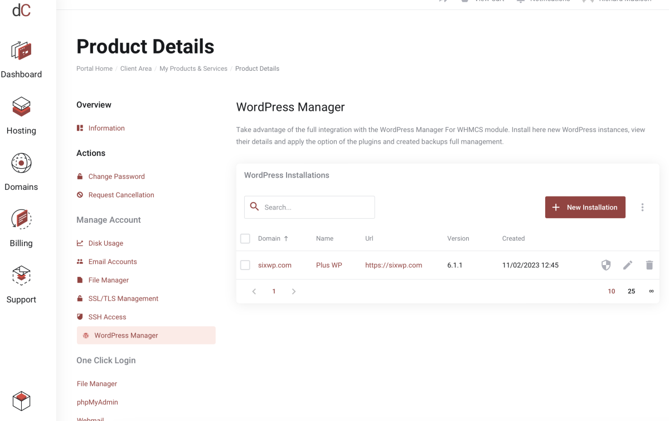Delete sixwp.com installation with trash icon

click(649, 265)
